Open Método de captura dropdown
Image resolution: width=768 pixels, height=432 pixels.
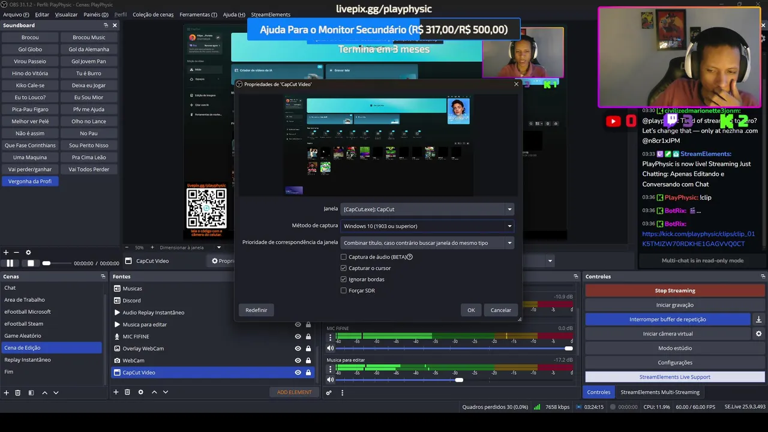tap(427, 226)
